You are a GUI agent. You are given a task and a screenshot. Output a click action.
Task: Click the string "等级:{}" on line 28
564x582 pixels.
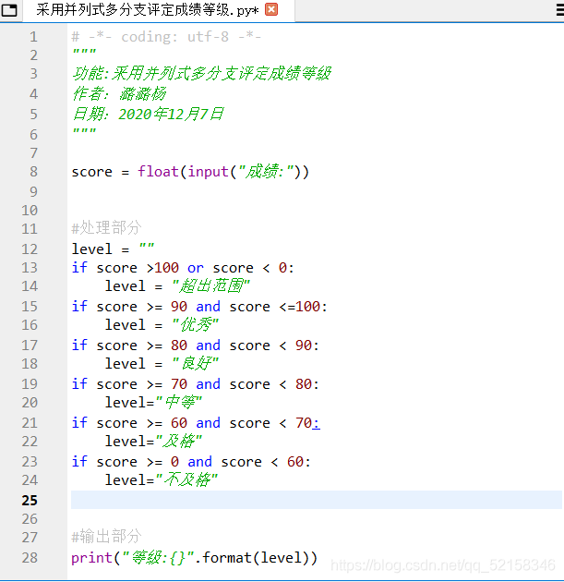coord(159,557)
